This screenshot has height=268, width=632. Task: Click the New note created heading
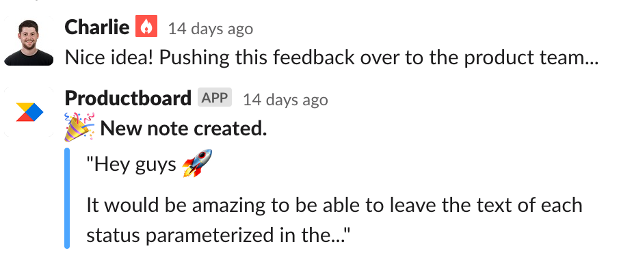coord(183,129)
